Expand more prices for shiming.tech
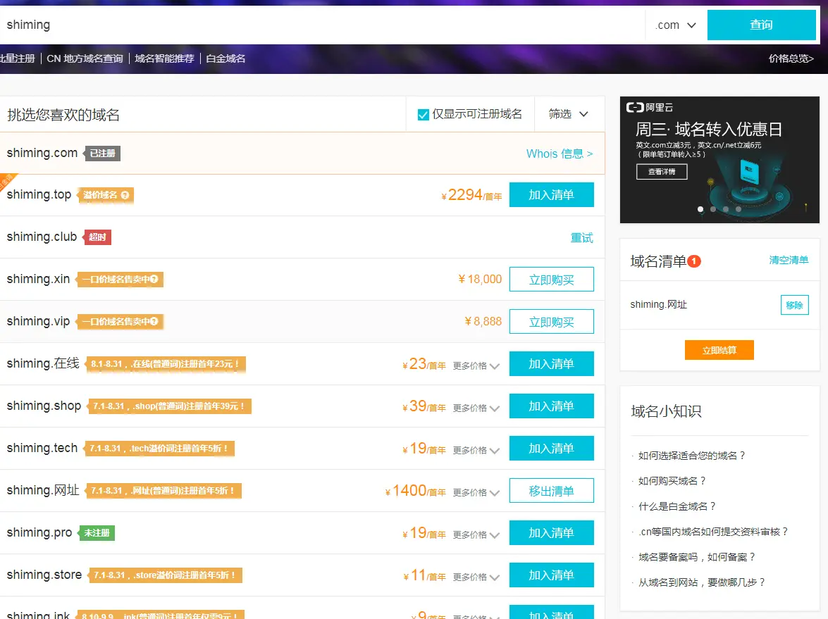Image resolution: width=828 pixels, height=619 pixels. pos(476,450)
